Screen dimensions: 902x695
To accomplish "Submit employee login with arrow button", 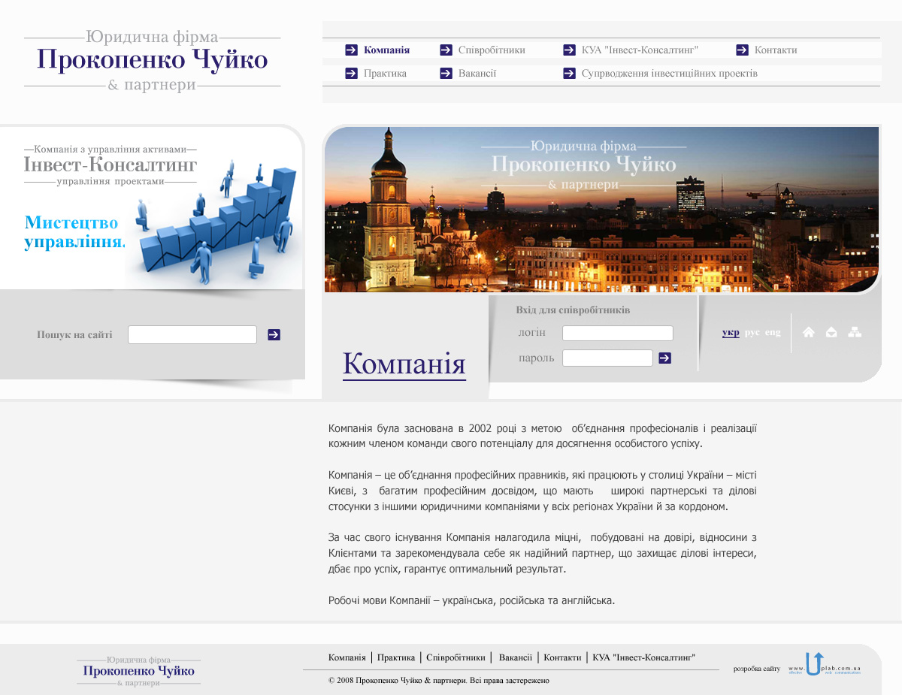I will (664, 358).
